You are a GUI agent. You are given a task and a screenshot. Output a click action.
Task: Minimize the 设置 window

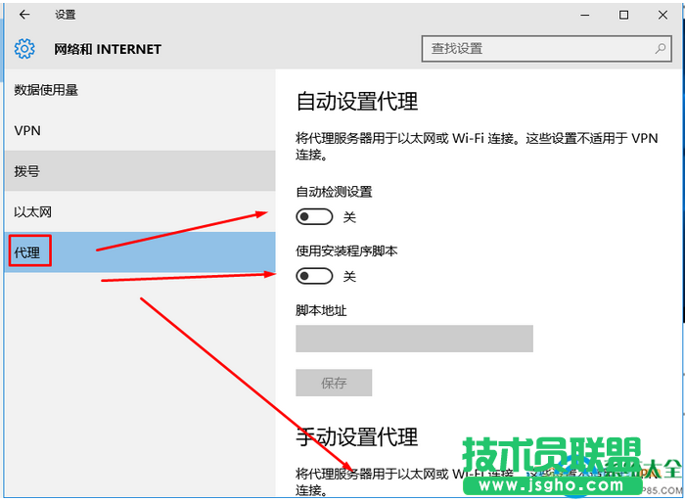pos(585,15)
